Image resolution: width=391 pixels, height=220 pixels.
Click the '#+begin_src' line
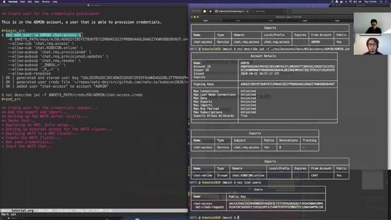click(13, 31)
